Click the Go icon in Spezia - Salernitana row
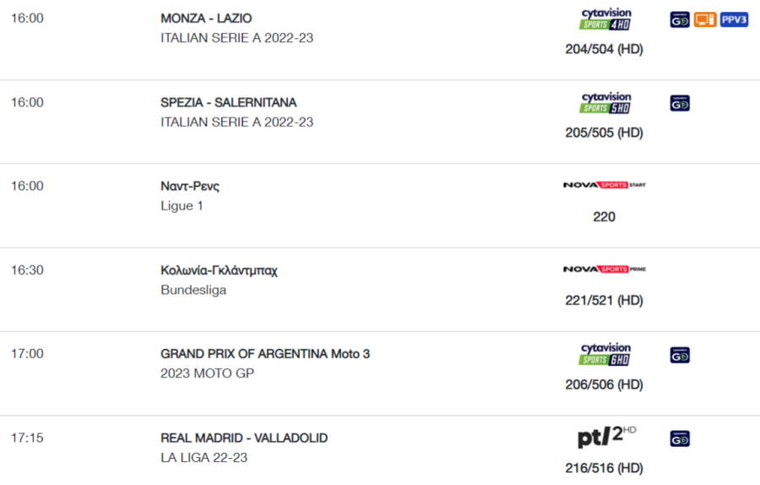Screen dimensions: 760x485 [x=680, y=103]
